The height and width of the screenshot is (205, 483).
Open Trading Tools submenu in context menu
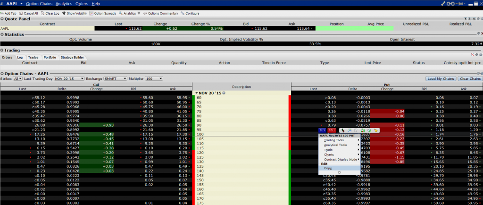[340, 140]
